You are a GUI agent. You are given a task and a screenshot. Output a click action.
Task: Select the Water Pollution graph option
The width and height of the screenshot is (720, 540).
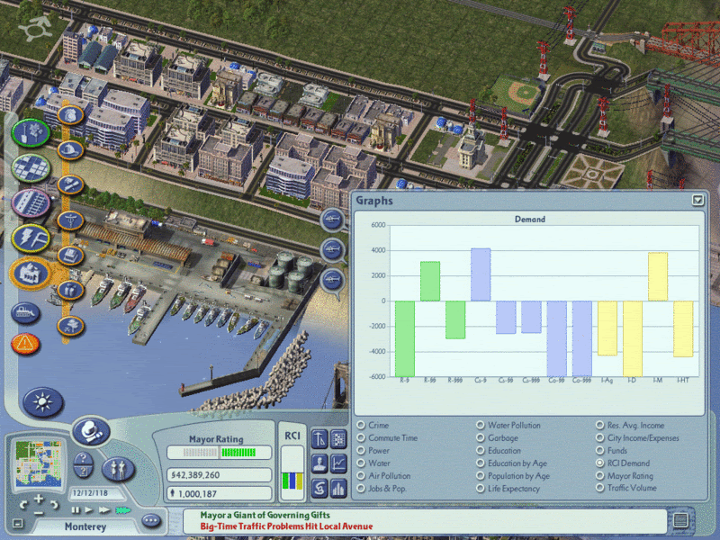click(481, 425)
